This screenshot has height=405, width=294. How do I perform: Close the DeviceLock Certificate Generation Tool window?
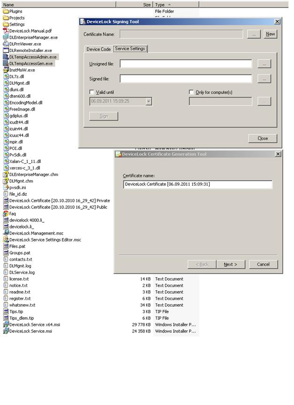click(x=278, y=154)
